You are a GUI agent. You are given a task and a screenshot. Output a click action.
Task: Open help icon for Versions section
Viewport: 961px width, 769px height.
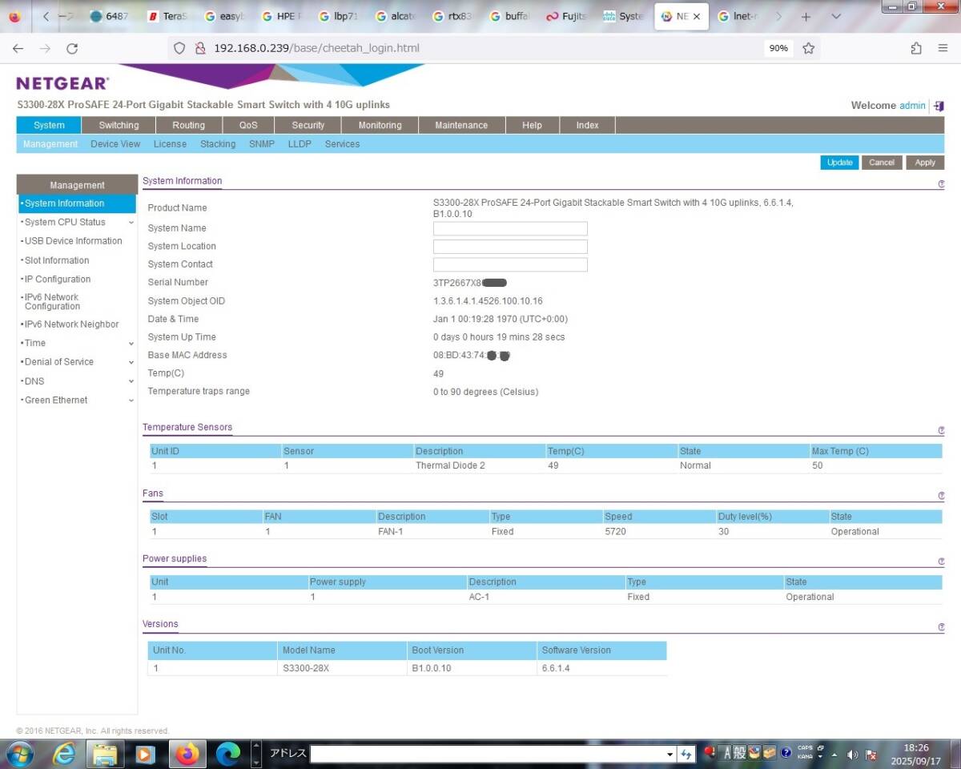click(941, 627)
